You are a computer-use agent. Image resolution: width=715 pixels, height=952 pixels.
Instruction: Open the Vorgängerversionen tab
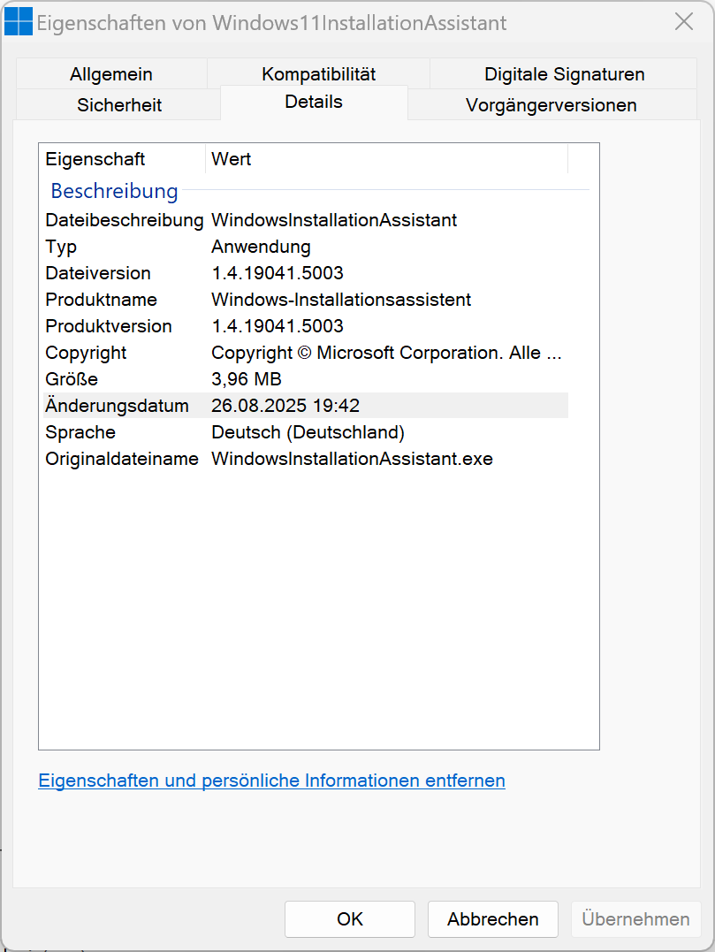point(551,105)
